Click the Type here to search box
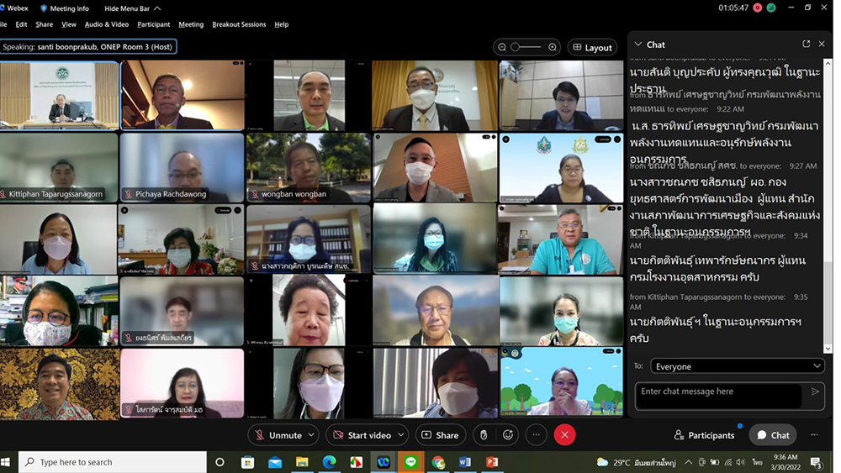Screen dimensions: 841x473 [x=113, y=462]
